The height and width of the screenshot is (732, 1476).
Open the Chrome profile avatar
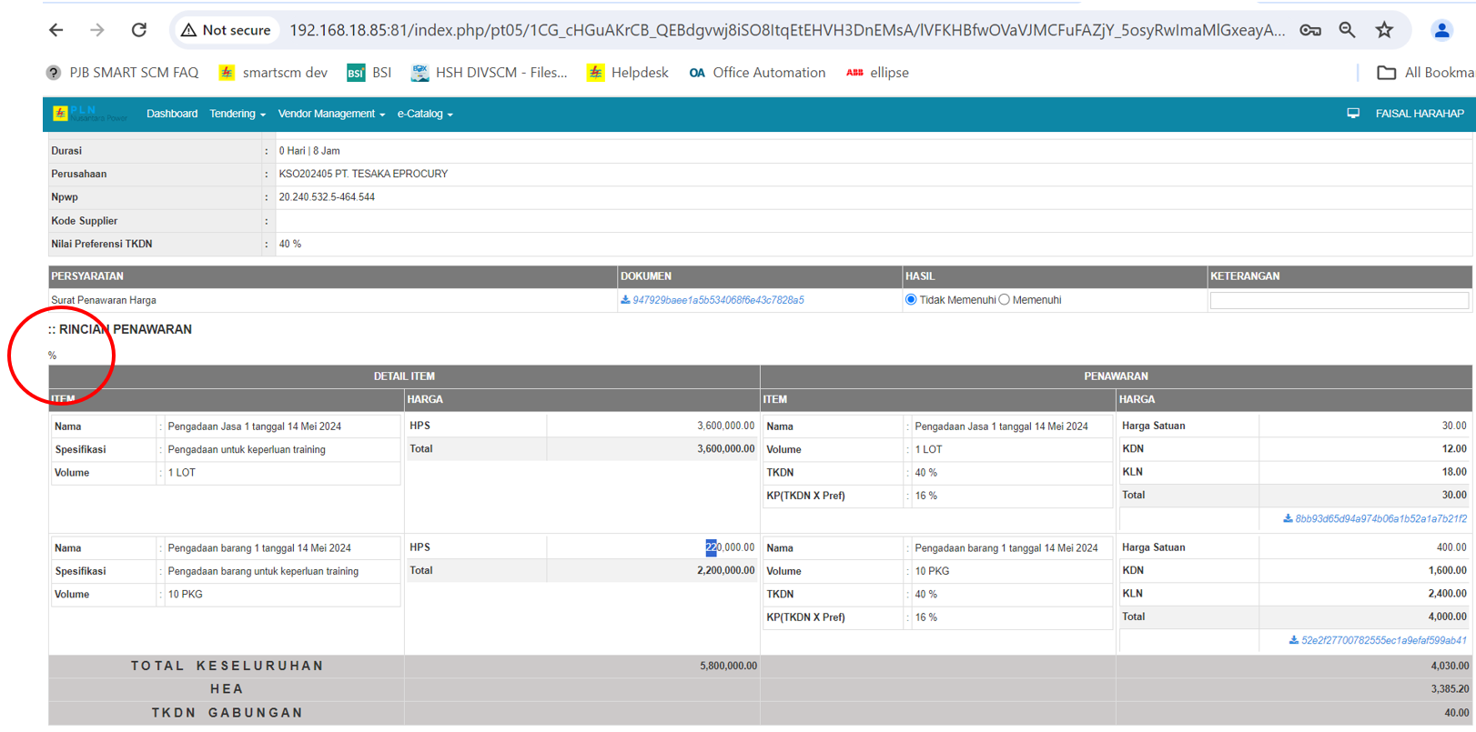1441,30
